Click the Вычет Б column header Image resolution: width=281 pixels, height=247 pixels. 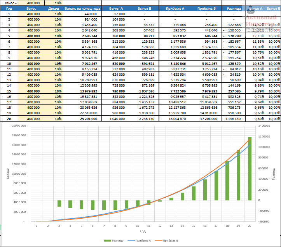pyautogui.click(x=144, y=9)
